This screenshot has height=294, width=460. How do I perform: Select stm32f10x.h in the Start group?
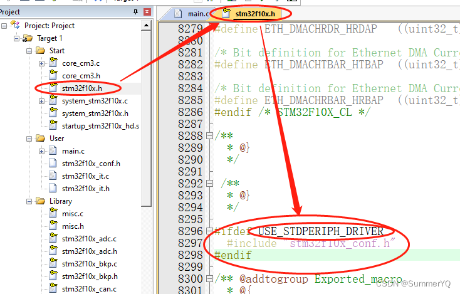(x=82, y=88)
